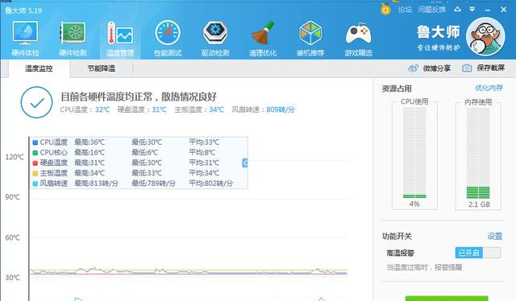This screenshot has width=516, height=301.
Task: Click 保存截屏 save screenshot text
Action: [491, 68]
